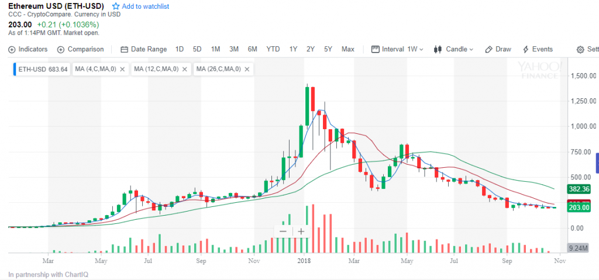Select the 2Y range
The height and width of the screenshot is (280, 599).
tap(311, 49)
